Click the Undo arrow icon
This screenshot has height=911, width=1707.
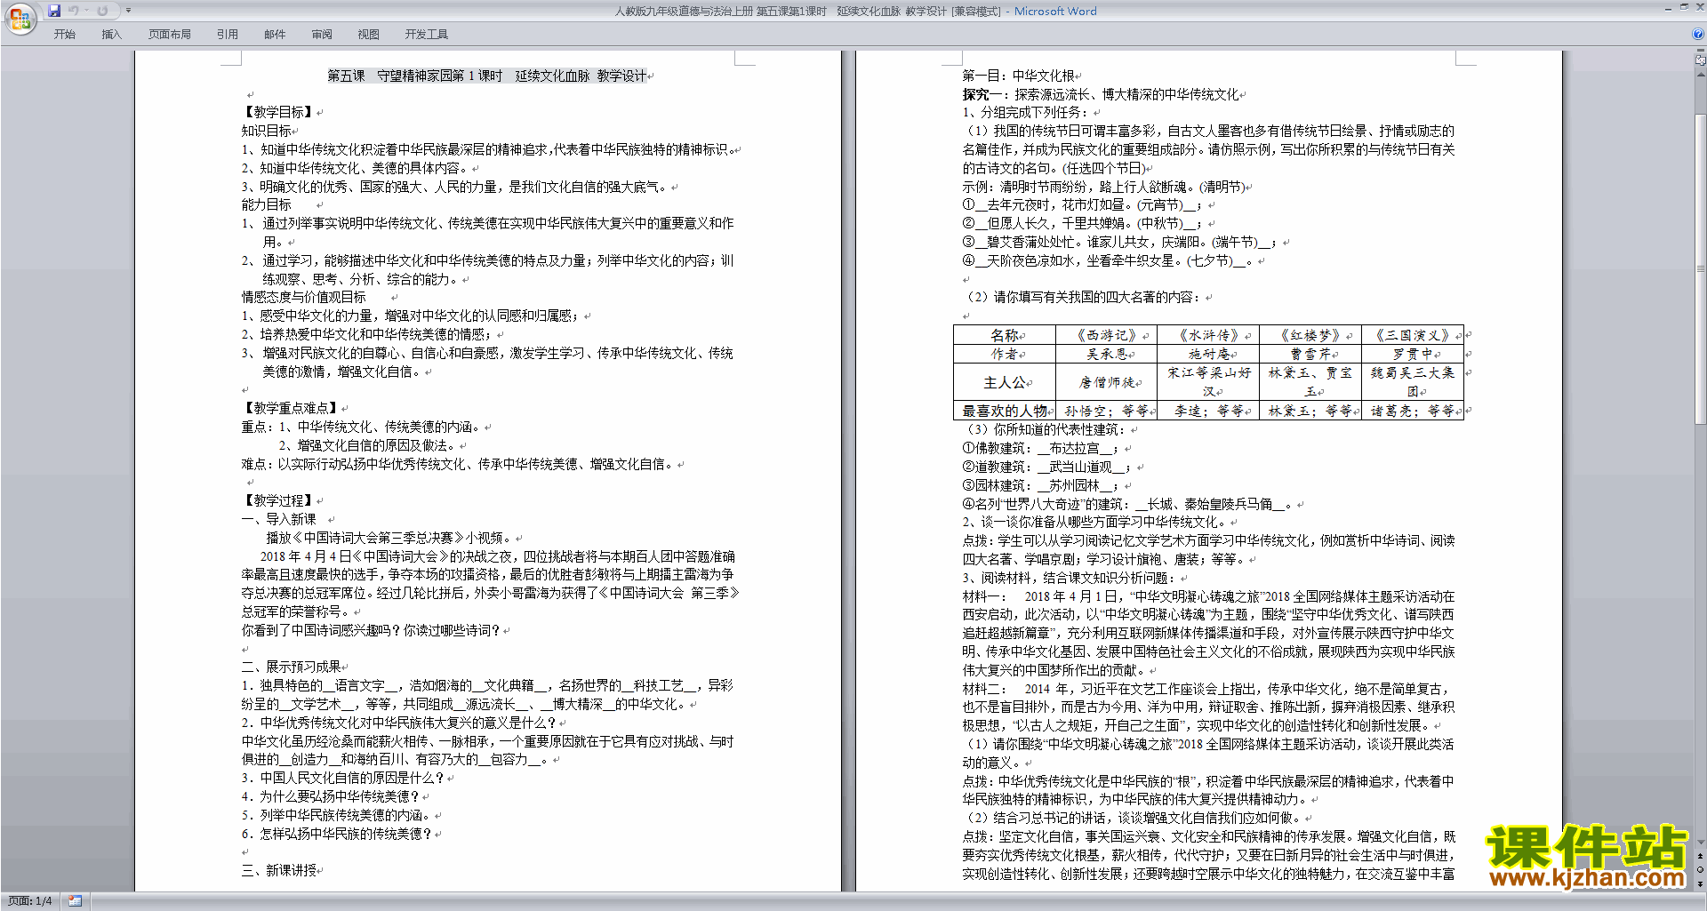tap(73, 11)
